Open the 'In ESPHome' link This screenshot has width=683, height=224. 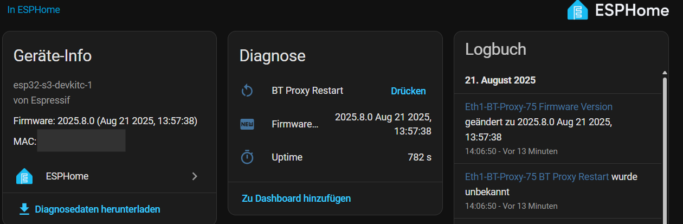34,10
